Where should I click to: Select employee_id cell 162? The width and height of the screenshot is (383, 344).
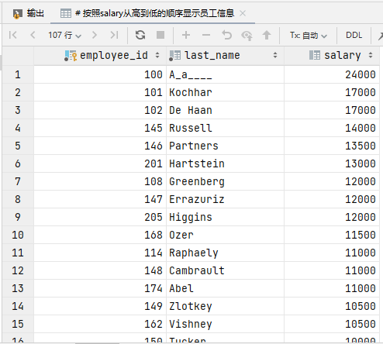click(100, 324)
